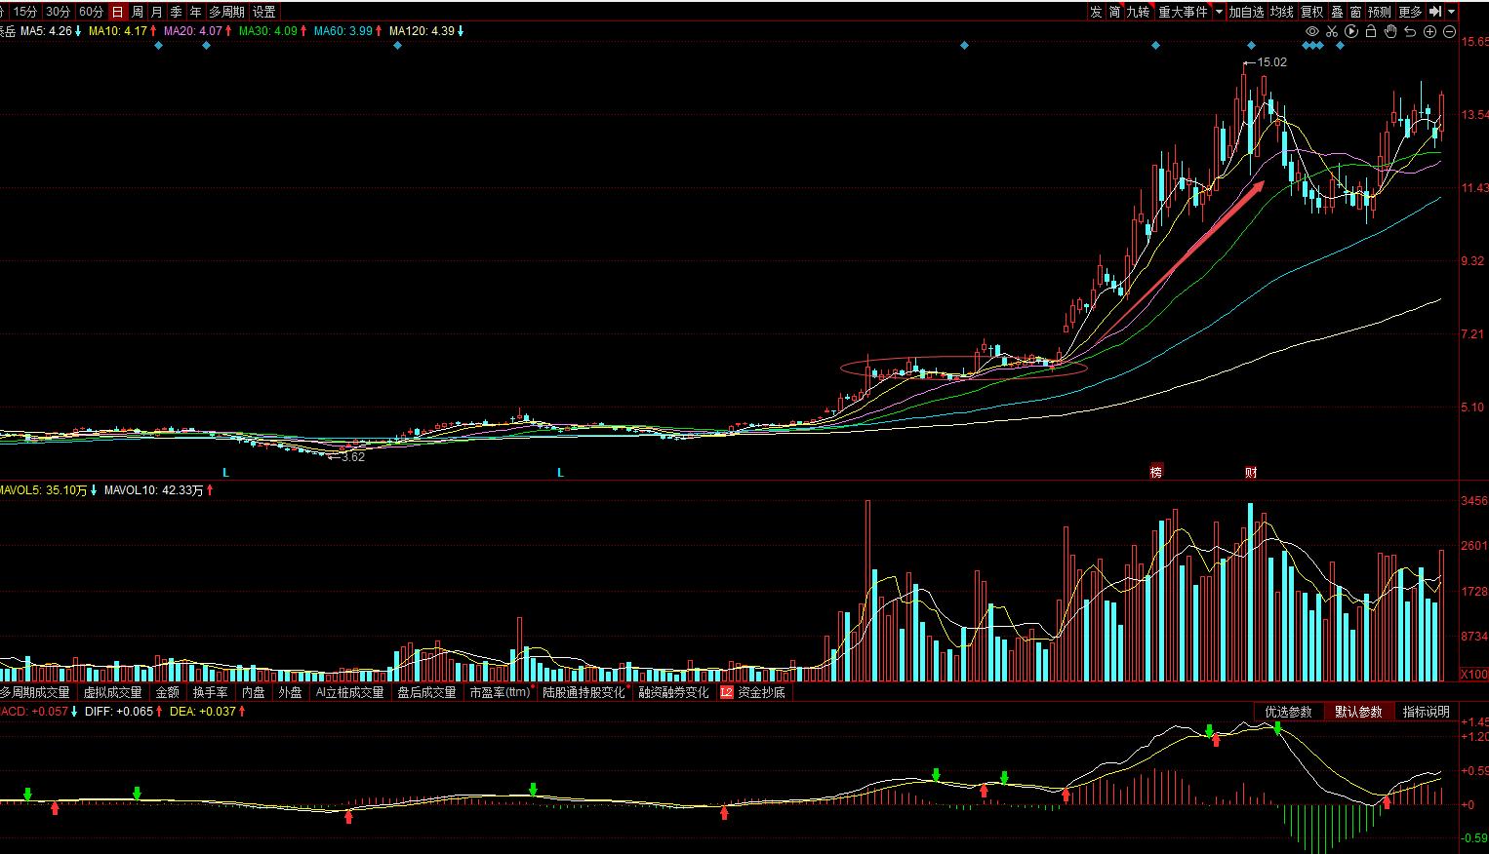Start chart replay with the play icon
Viewport: 1489px width, 854px height.
(x=1351, y=31)
